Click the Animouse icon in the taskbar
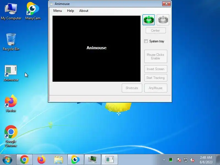 point(109,159)
